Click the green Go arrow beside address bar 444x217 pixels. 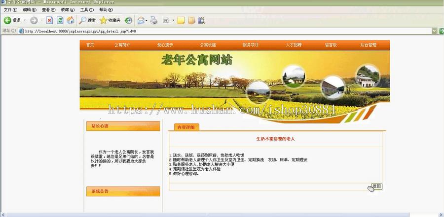[442, 31]
